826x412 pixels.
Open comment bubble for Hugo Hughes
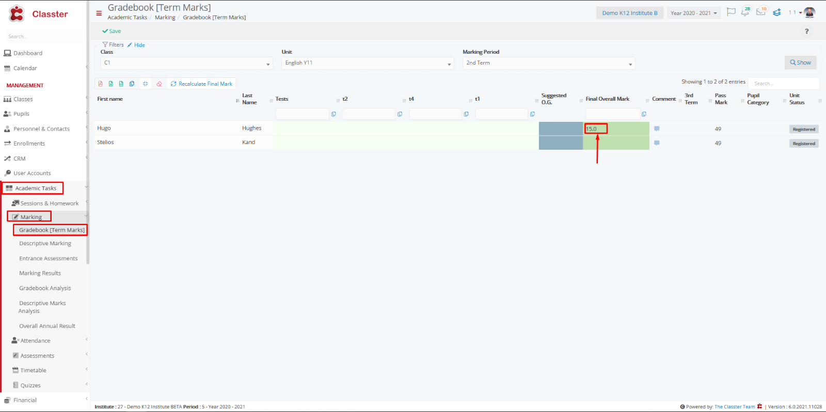coord(657,129)
